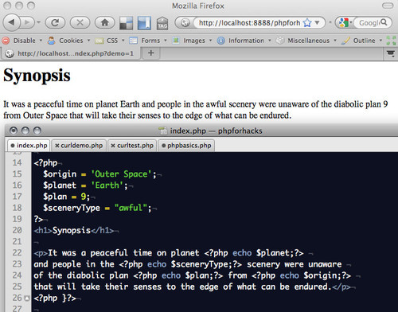Reload the current page
The height and width of the screenshot is (312, 398).
coord(55,23)
